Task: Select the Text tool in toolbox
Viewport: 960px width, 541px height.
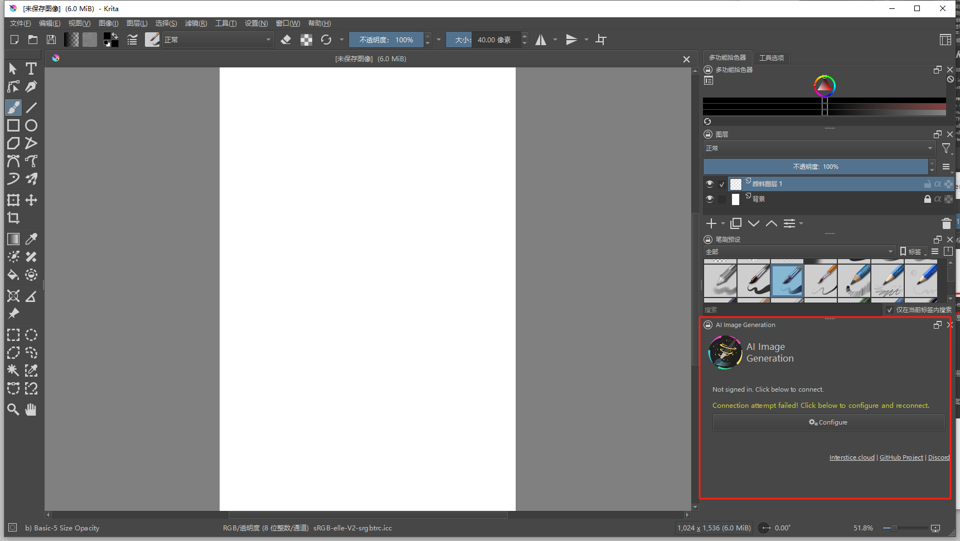Action: (31, 69)
